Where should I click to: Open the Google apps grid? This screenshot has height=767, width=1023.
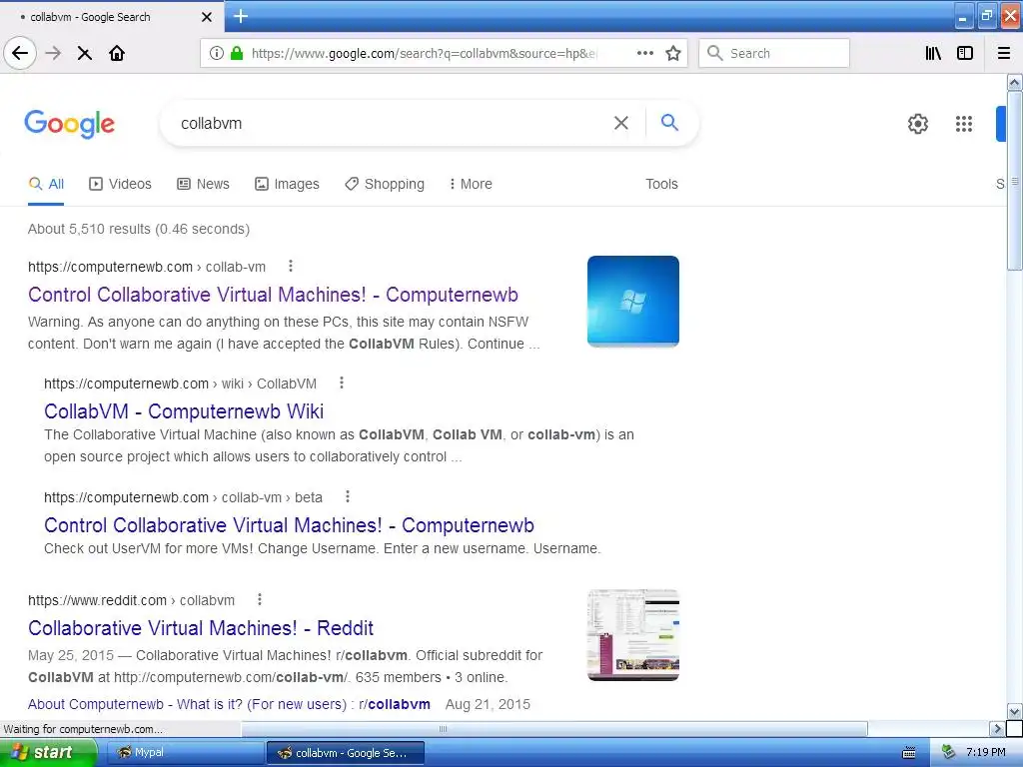[x=964, y=123]
